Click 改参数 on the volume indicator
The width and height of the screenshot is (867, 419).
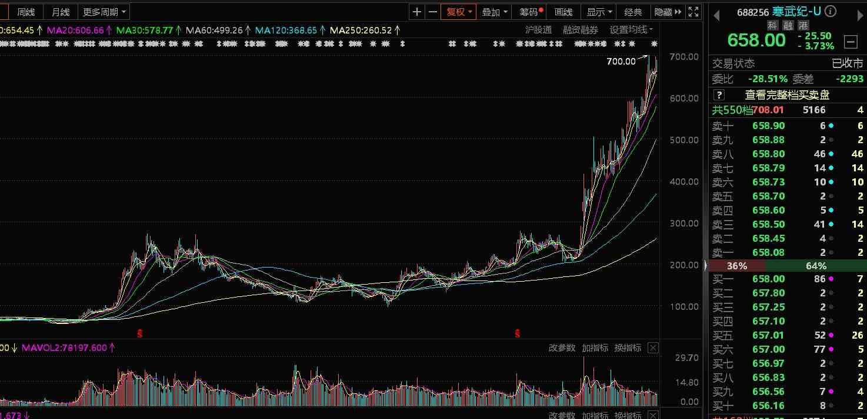coord(562,348)
